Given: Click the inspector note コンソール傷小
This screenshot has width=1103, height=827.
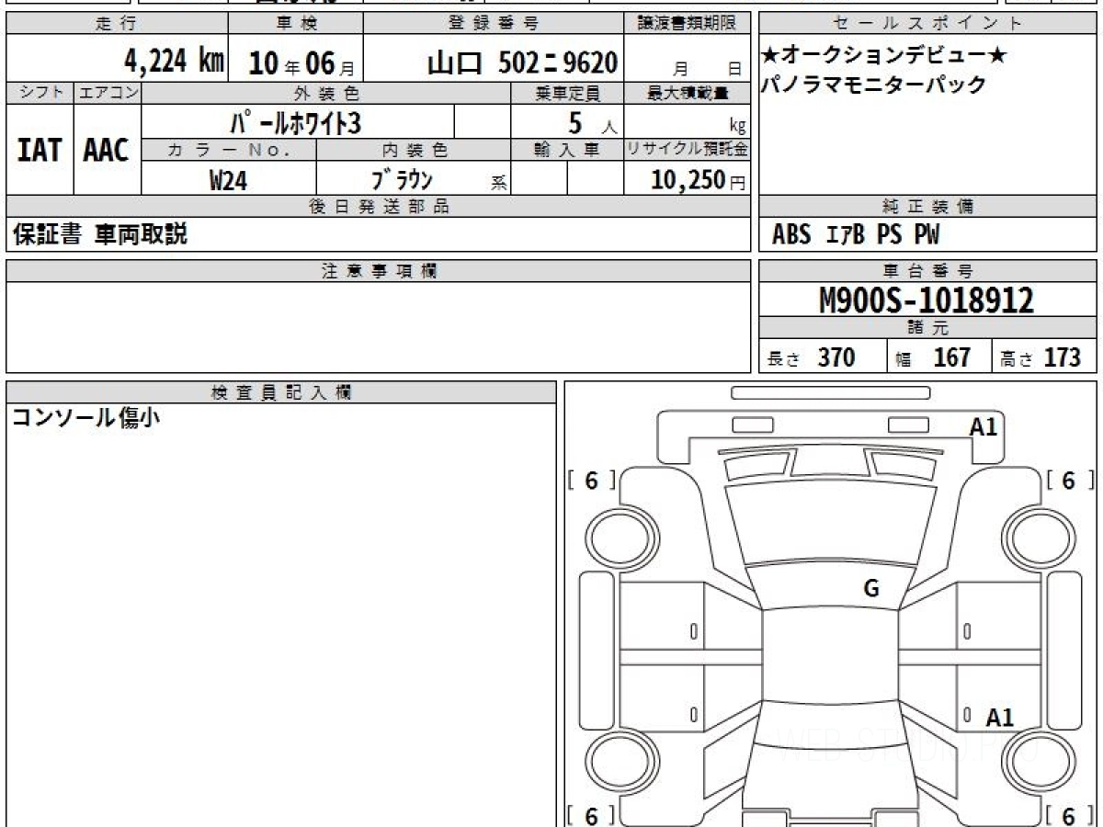Looking at the screenshot, I should (85, 418).
